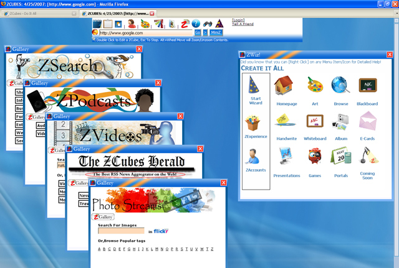Focus the Search For Images flickr field

[121, 231]
